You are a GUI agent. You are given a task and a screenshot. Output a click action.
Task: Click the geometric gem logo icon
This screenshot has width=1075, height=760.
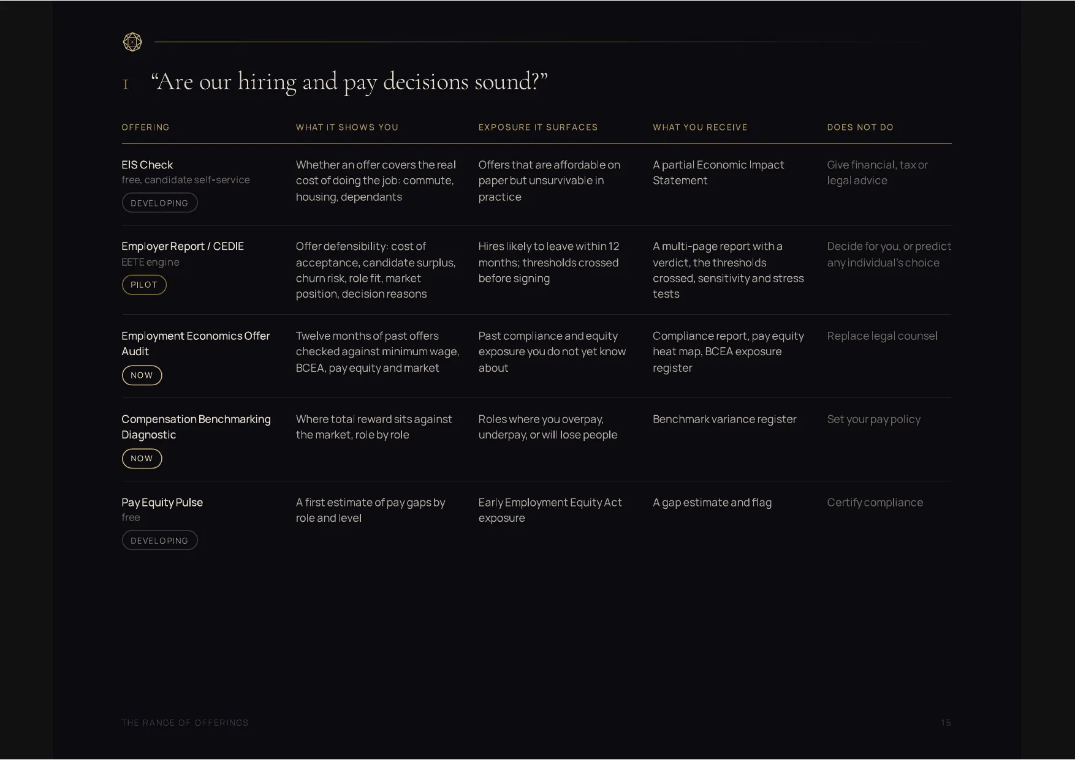[132, 42]
